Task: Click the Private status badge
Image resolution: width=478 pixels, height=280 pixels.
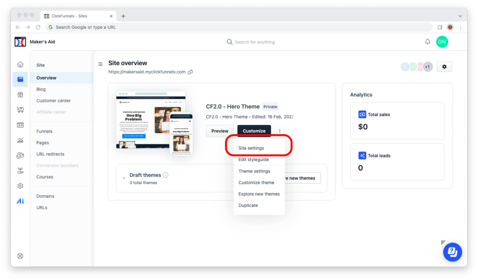Action: pyautogui.click(x=270, y=107)
